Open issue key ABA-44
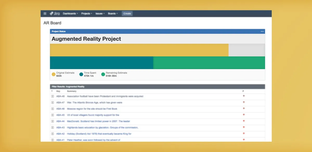Image resolution: width=312 pixels, height=152 pixels. click(x=60, y=121)
